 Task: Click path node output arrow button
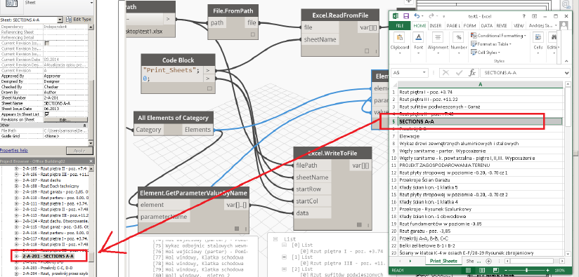tap(168, 19)
